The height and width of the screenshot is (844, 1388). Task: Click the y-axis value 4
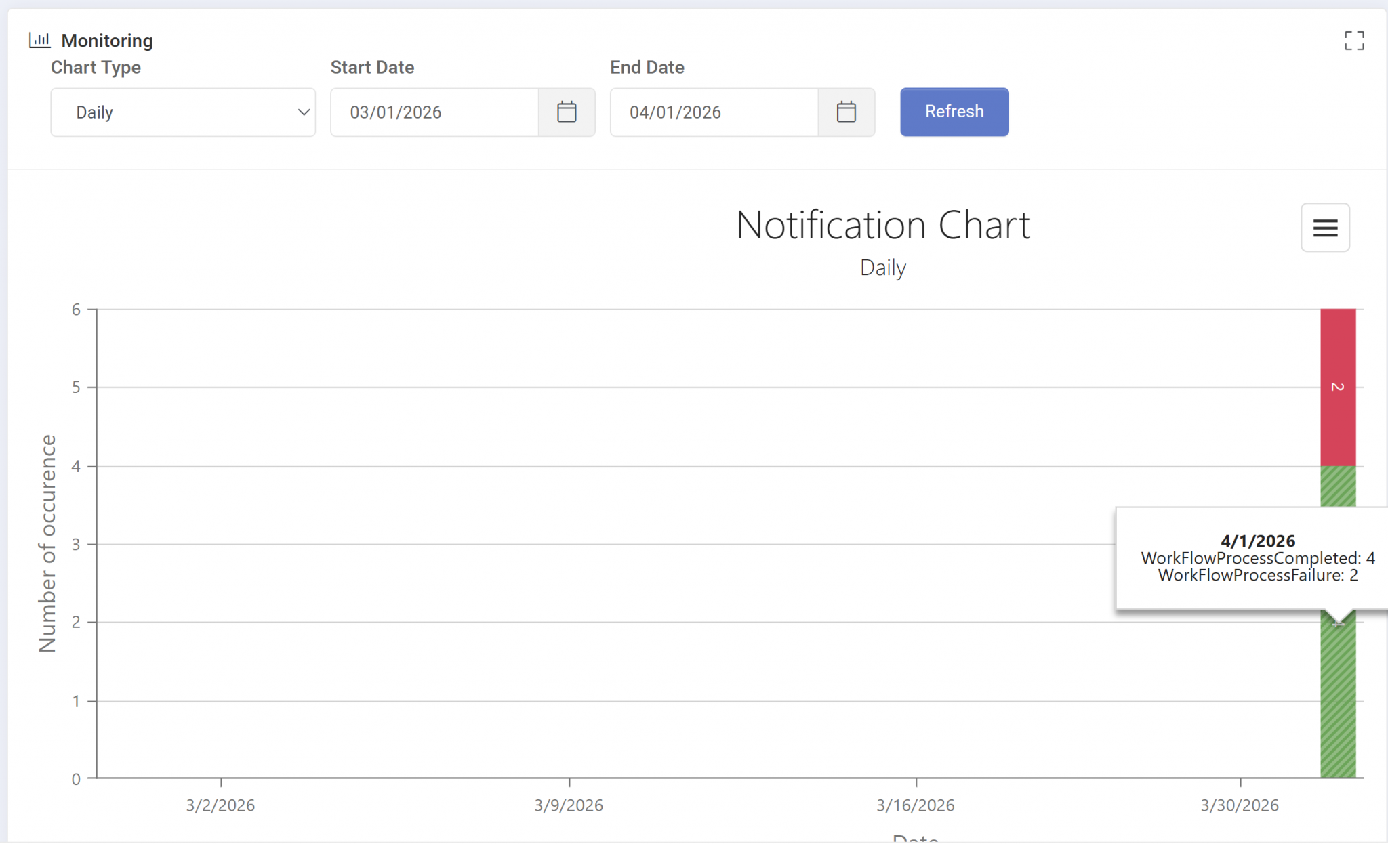tap(76, 466)
